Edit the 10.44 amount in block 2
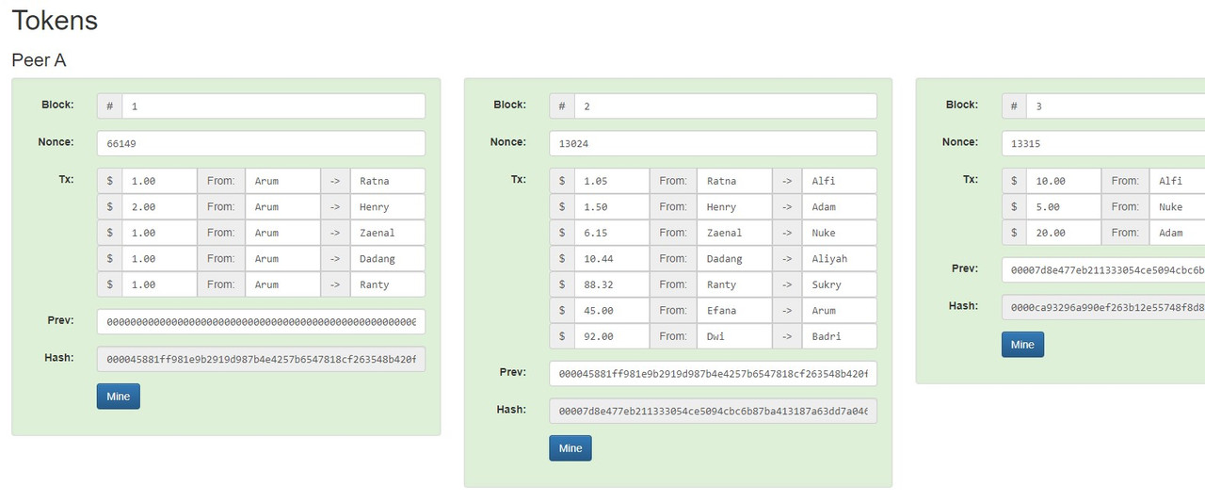The width and height of the screenshot is (1205, 503). click(612, 258)
